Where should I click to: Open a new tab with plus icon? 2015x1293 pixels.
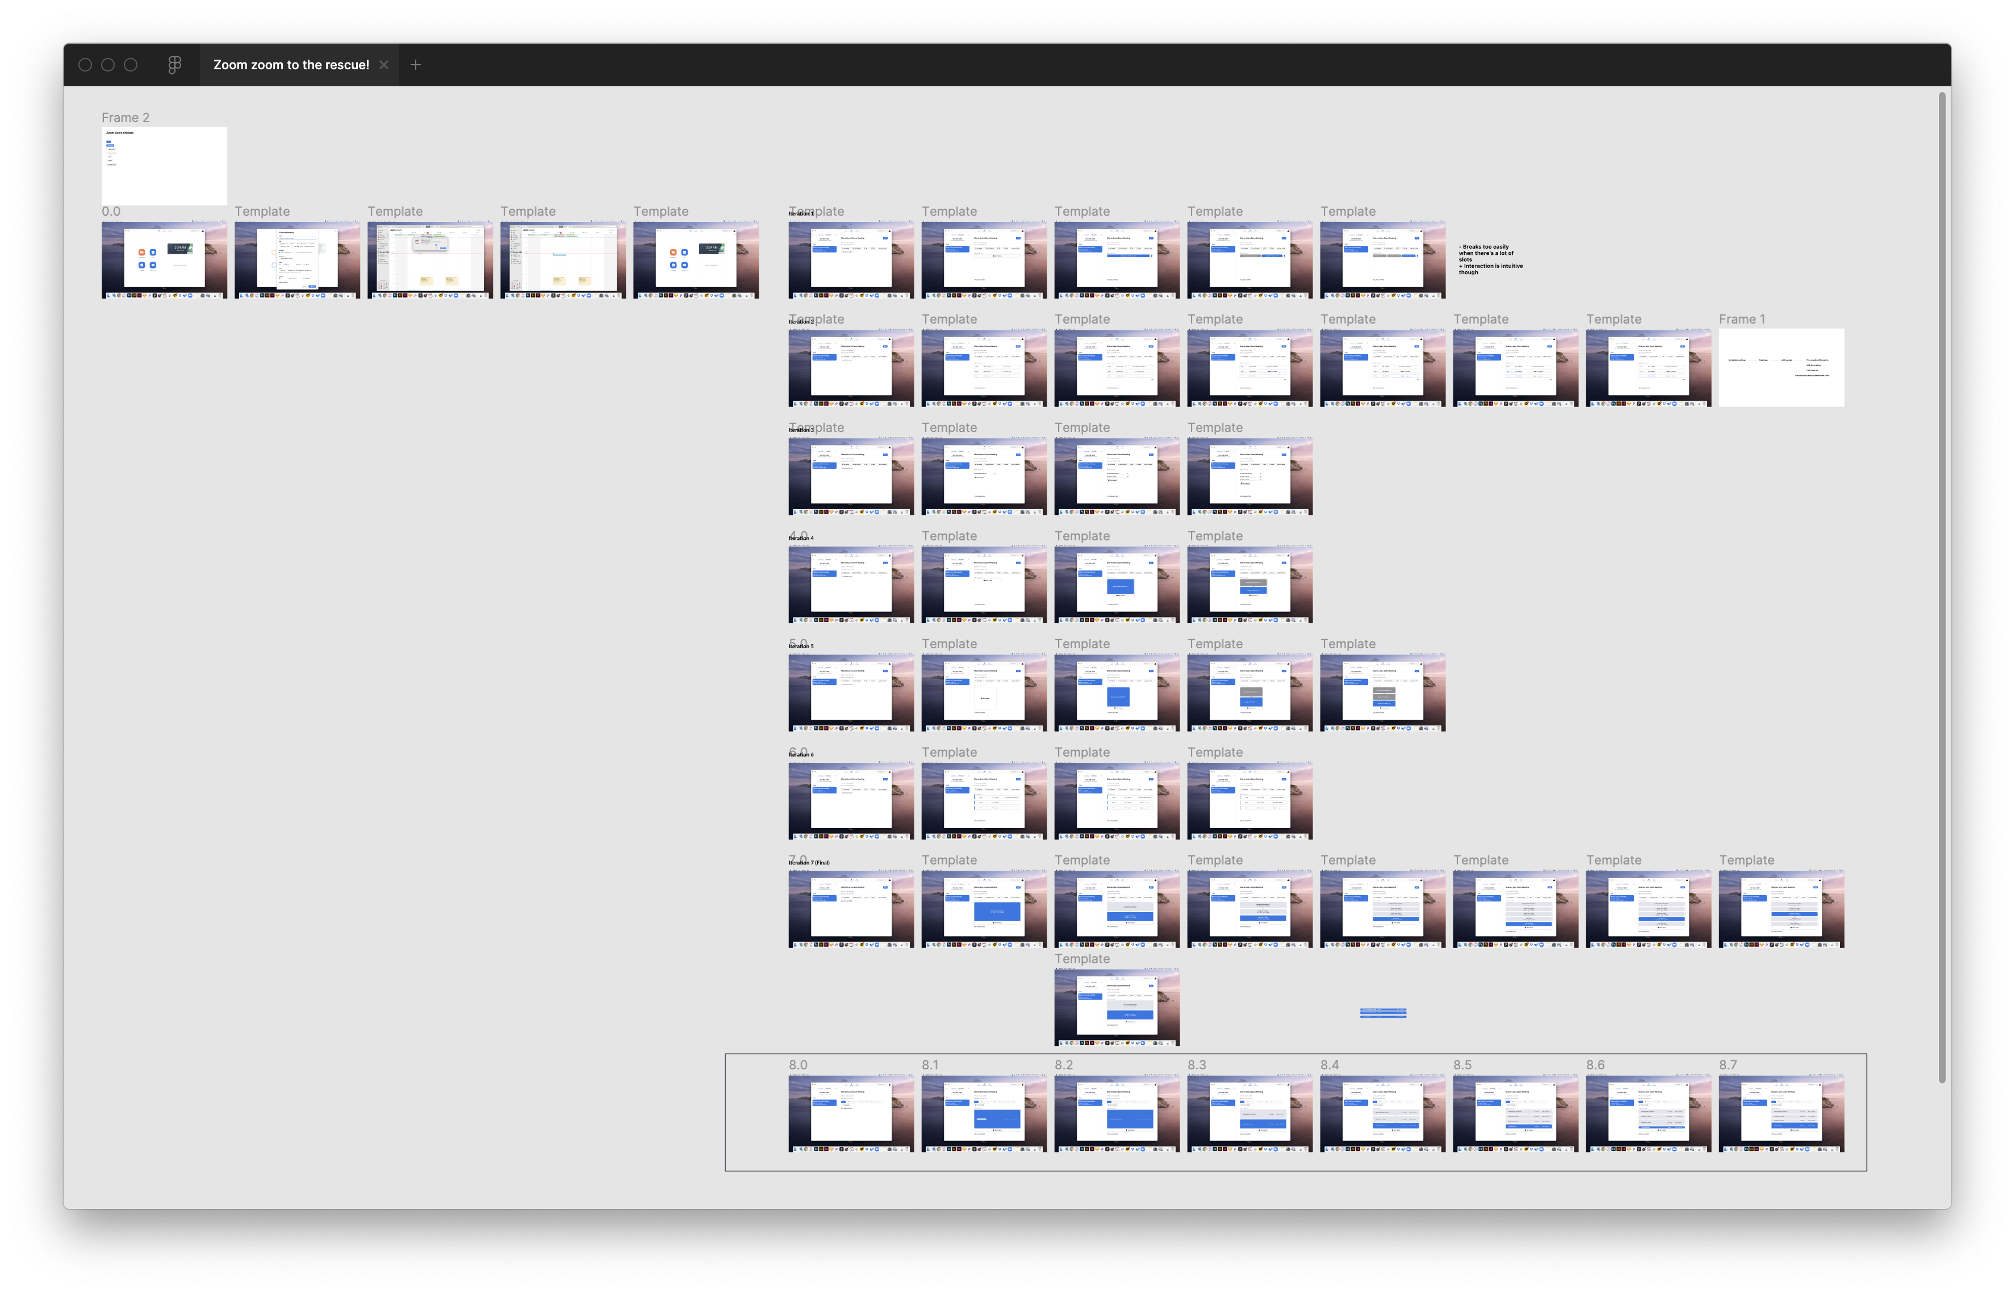tap(415, 65)
